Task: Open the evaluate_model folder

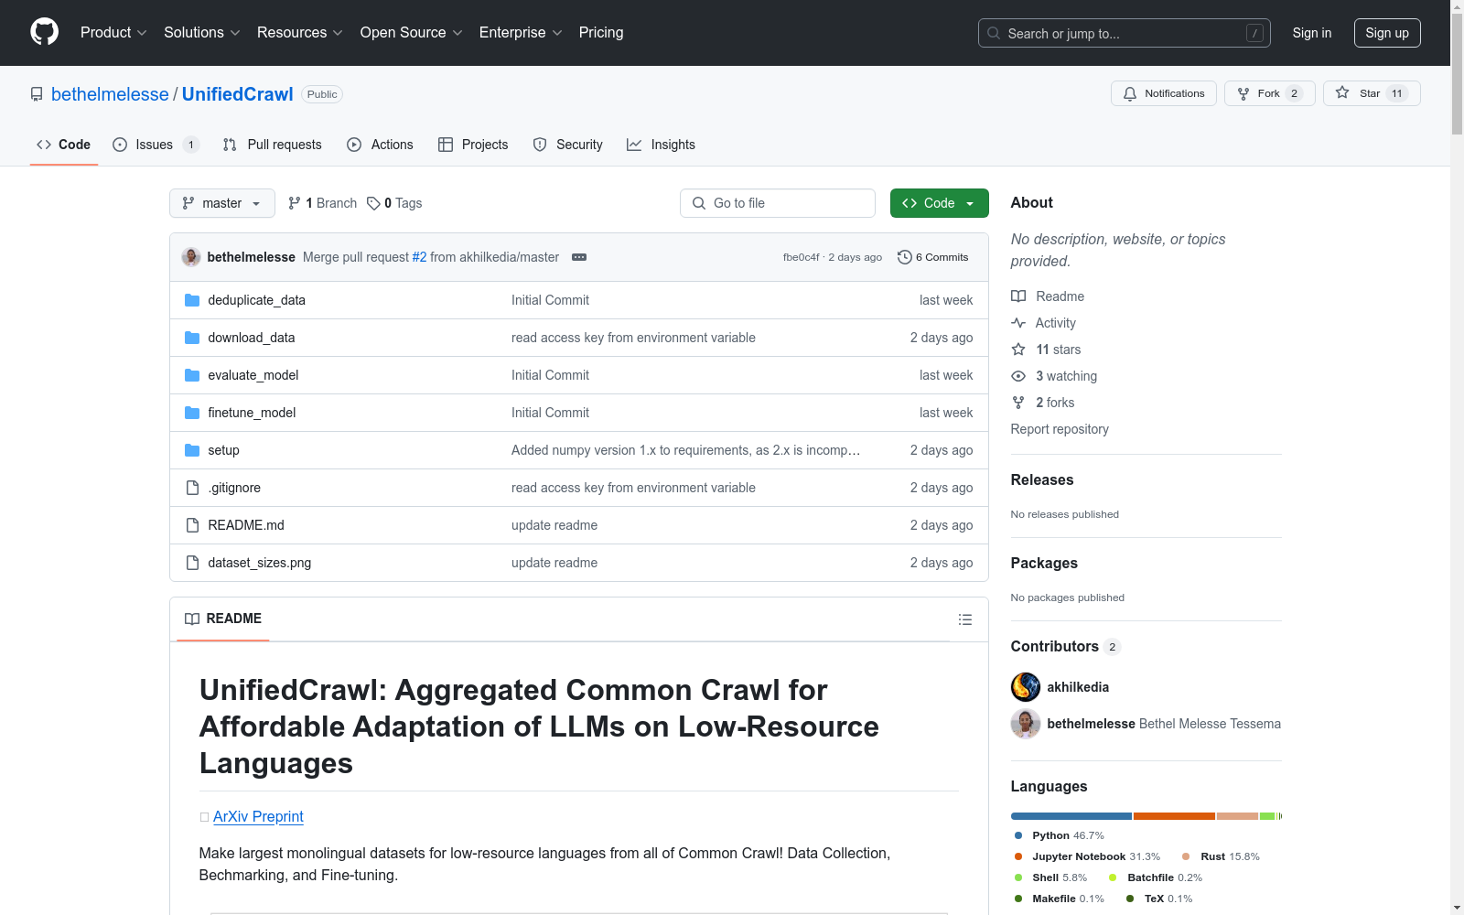Action: (253, 375)
